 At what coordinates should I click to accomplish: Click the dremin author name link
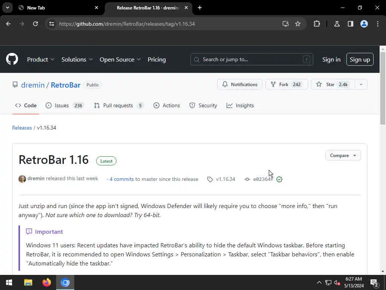pos(36,178)
